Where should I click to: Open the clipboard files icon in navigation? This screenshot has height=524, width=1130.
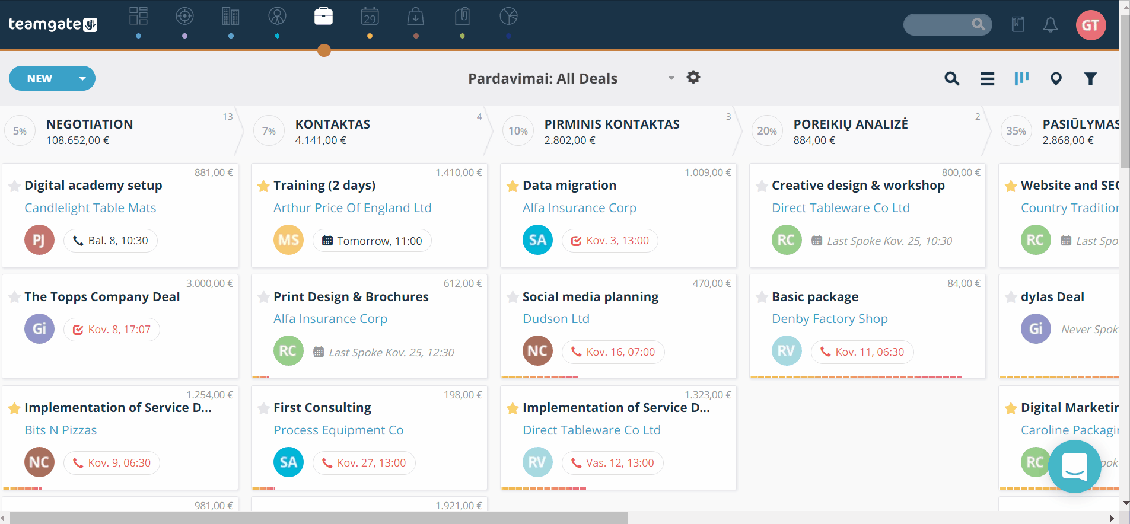coord(462,16)
